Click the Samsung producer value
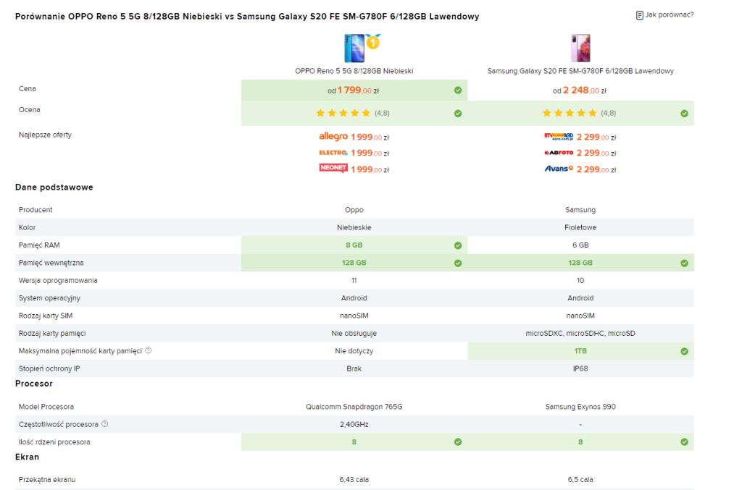 pyautogui.click(x=580, y=210)
